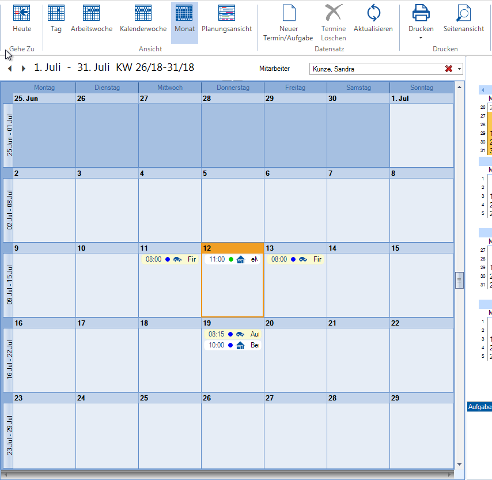Click the Heute calendar icon
492x480 pixels.
(x=22, y=13)
